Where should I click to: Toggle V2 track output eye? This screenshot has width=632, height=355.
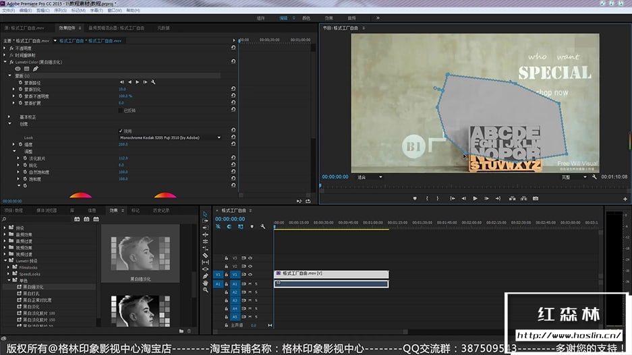tap(250, 266)
